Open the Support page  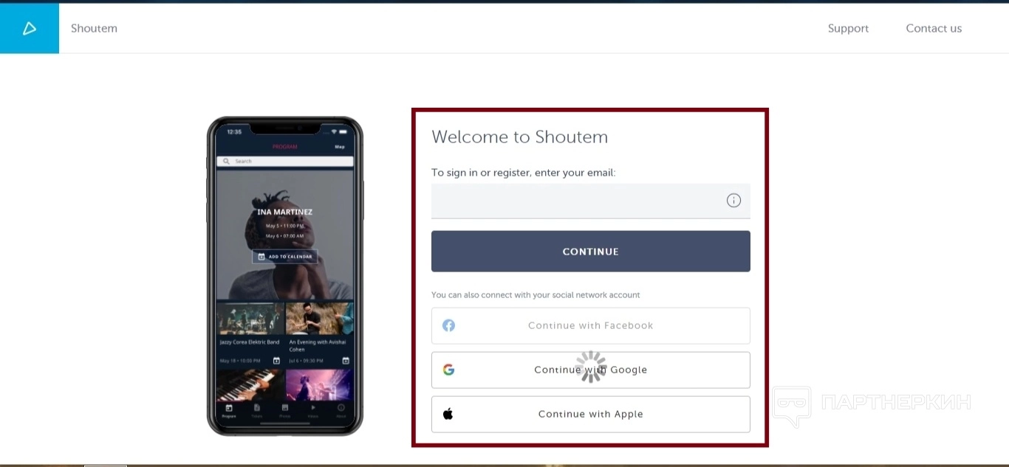(x=848, y=28)
